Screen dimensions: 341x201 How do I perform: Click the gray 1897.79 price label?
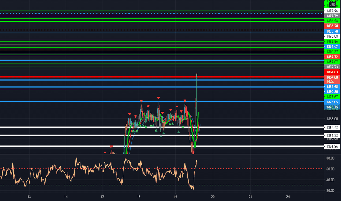click(331, 16)
